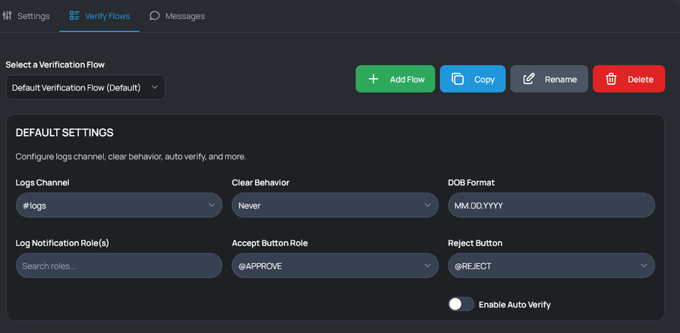Expand the Accept Button Role dropdown

click(335, 265)
